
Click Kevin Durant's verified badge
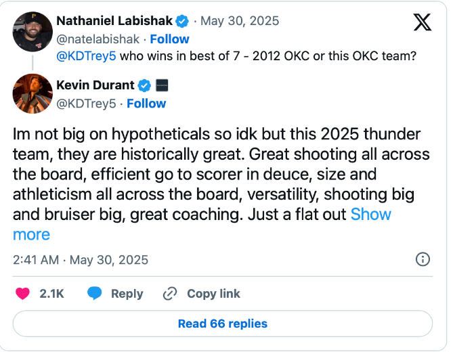144,85
